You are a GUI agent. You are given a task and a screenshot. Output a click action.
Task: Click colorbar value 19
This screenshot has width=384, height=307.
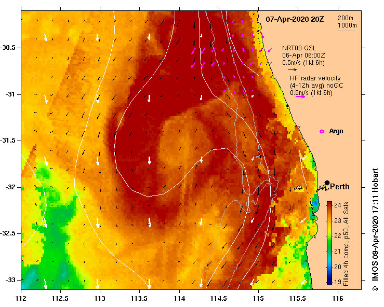[x=337, y=282]
